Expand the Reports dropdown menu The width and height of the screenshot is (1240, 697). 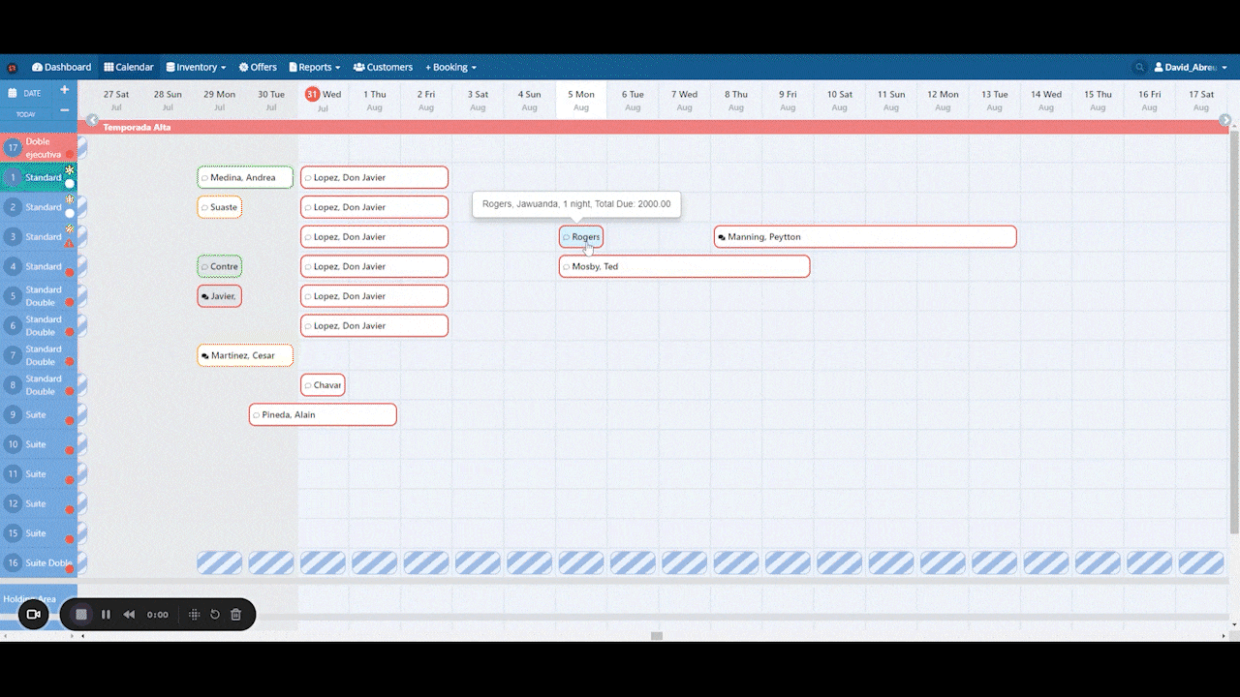point(315,67)
